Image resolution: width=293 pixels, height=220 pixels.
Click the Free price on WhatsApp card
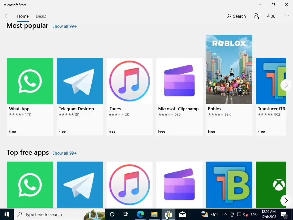(x=12, y=131)
